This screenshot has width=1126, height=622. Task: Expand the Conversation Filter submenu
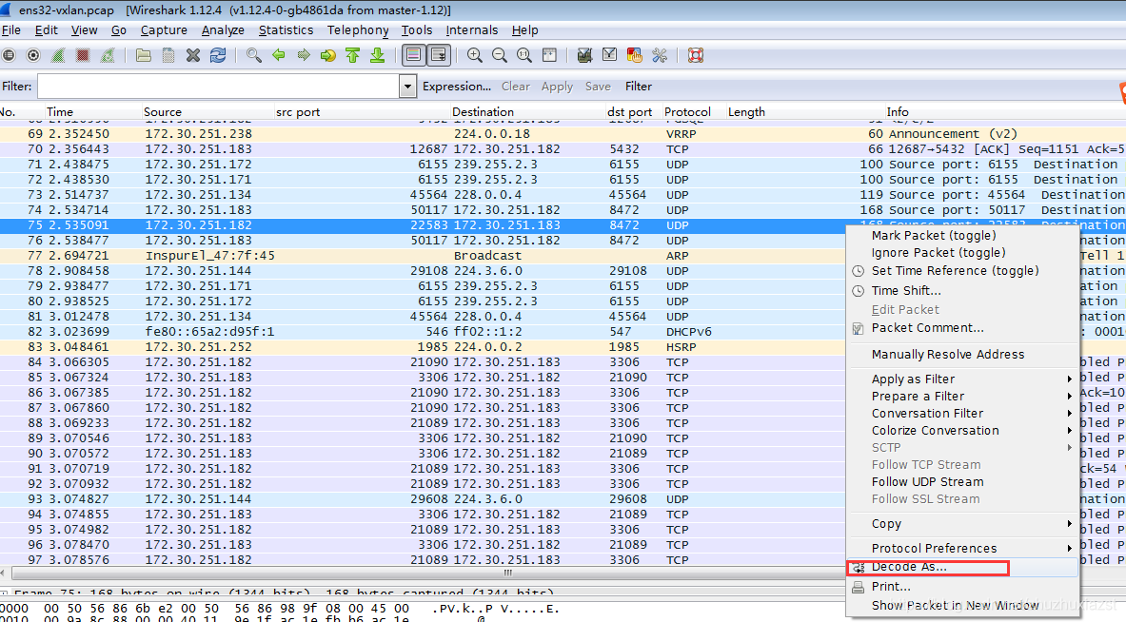point(962,413)
